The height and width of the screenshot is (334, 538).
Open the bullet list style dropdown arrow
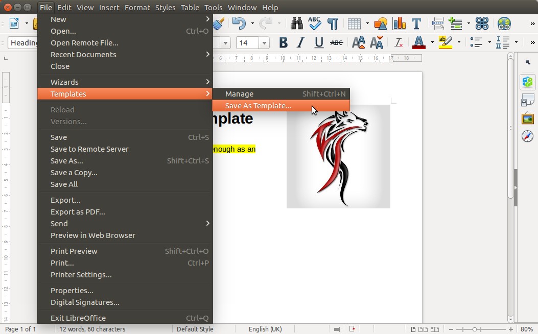coord(489,42)
